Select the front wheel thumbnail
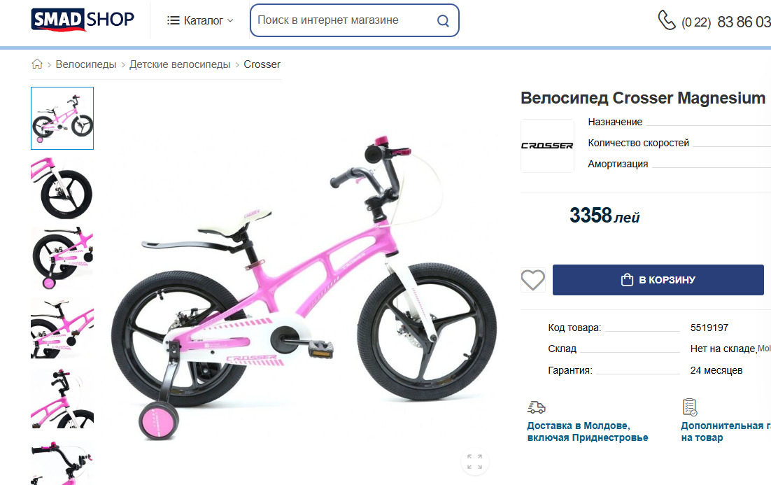Image resolution: width=771 pixels, height=485 pixels. [x=62, y=188]
